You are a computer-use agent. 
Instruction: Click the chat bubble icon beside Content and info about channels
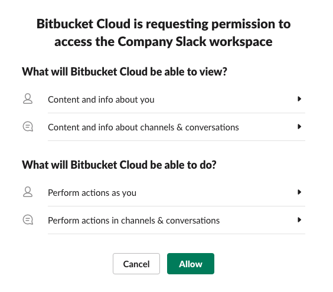tap(28, 127)
